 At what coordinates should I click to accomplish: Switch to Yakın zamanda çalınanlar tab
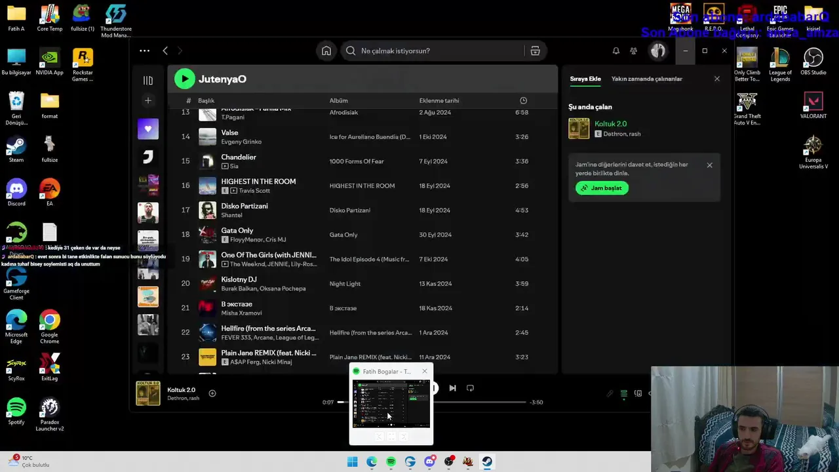(x=647, y=79)
